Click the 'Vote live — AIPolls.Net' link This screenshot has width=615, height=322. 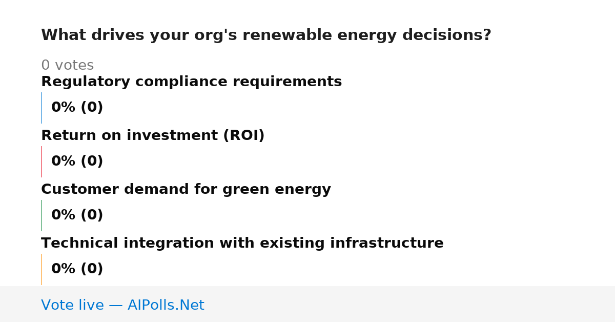[122, 305]
